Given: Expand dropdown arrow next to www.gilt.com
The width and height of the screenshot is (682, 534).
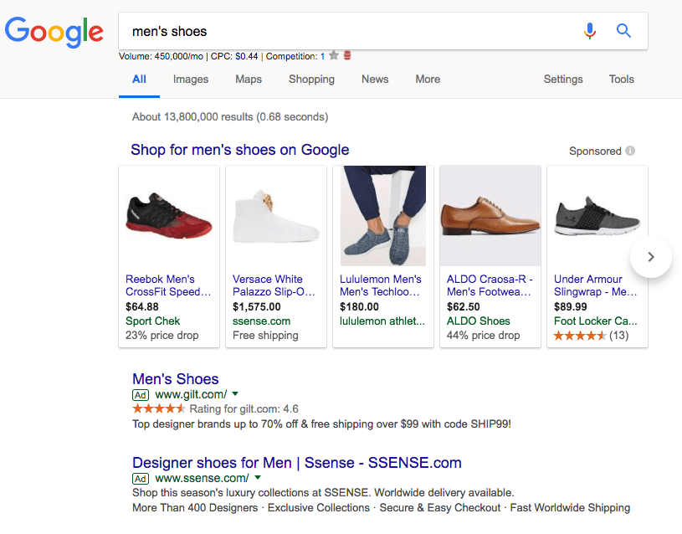Looking at the screenshot, I should pyautogui.click(x=235, y=393).
